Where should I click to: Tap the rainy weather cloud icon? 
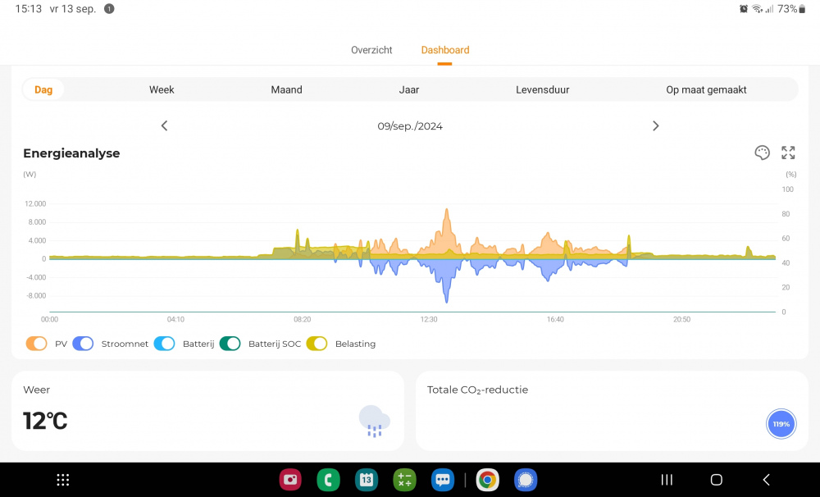point(374,421)
